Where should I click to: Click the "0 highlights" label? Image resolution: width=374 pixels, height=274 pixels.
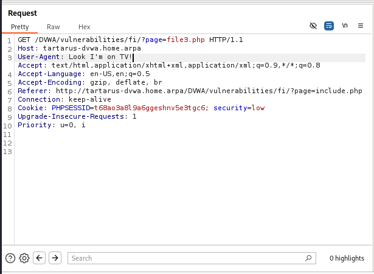(x=347, y=258)
